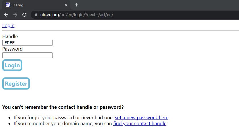The width and height of the screenshot is (239, 139).
Task: Click the forward navigation arrow
Action: (15, 15)
